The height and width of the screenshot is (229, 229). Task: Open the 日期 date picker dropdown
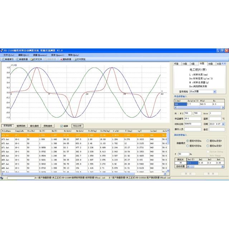point(223,124)
